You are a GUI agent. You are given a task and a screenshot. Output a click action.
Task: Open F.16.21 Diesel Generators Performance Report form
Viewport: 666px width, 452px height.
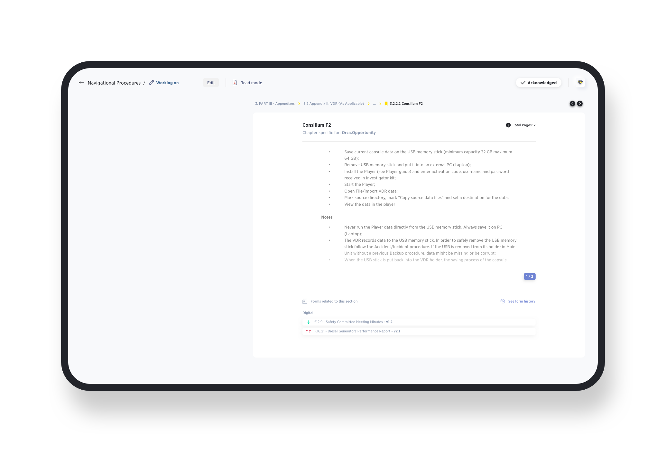coord(357,331)
